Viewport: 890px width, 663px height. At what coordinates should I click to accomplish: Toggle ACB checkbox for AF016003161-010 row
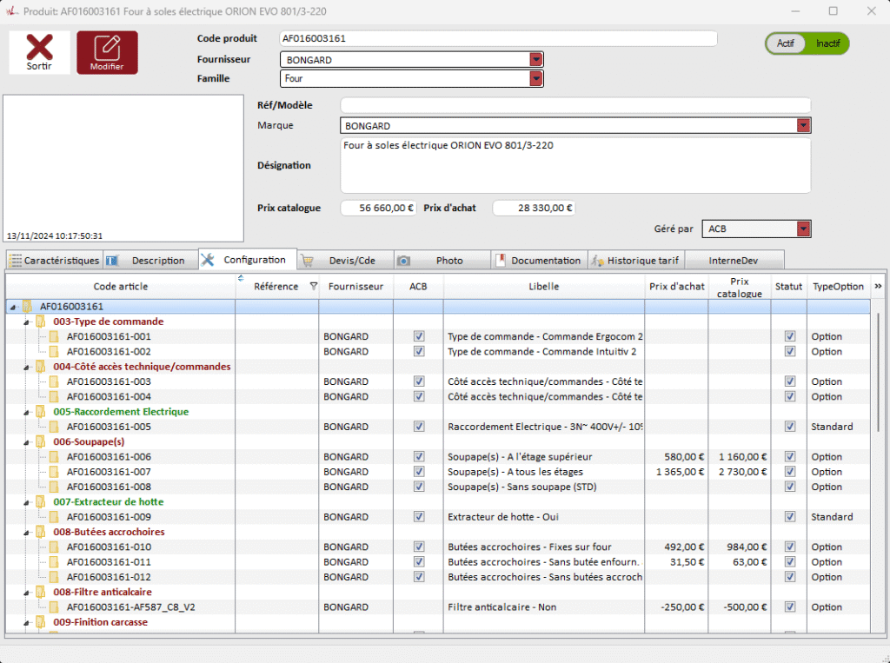419,547
